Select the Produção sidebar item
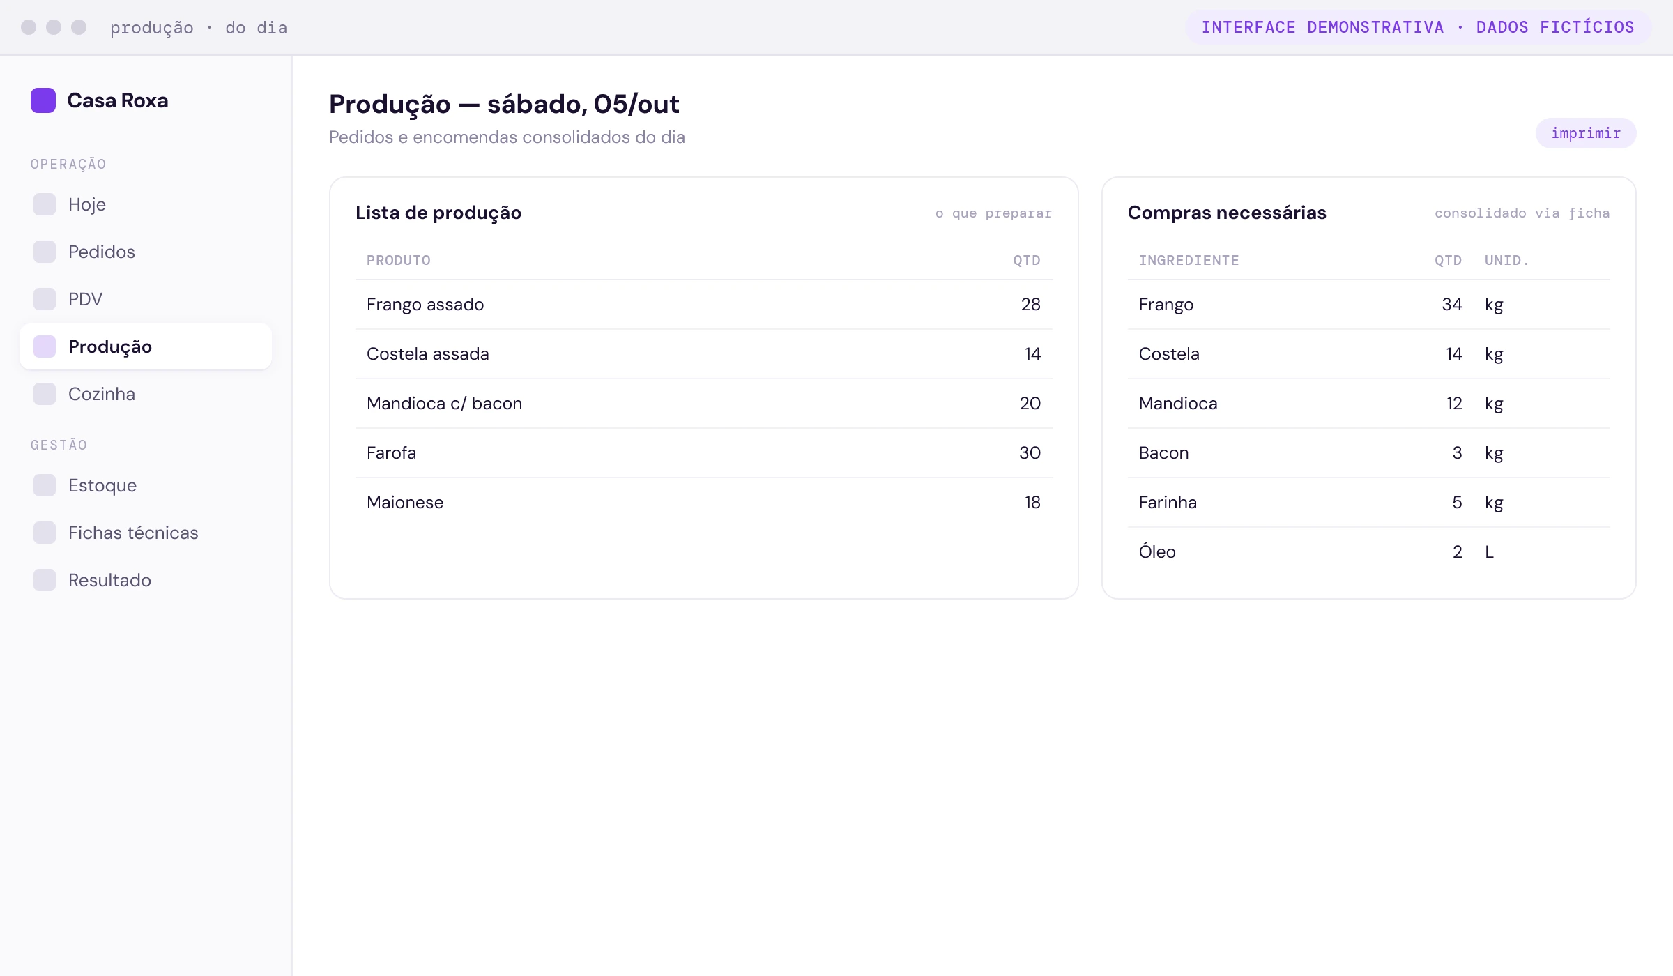The image size is (1673, 976). pos(146,346)
